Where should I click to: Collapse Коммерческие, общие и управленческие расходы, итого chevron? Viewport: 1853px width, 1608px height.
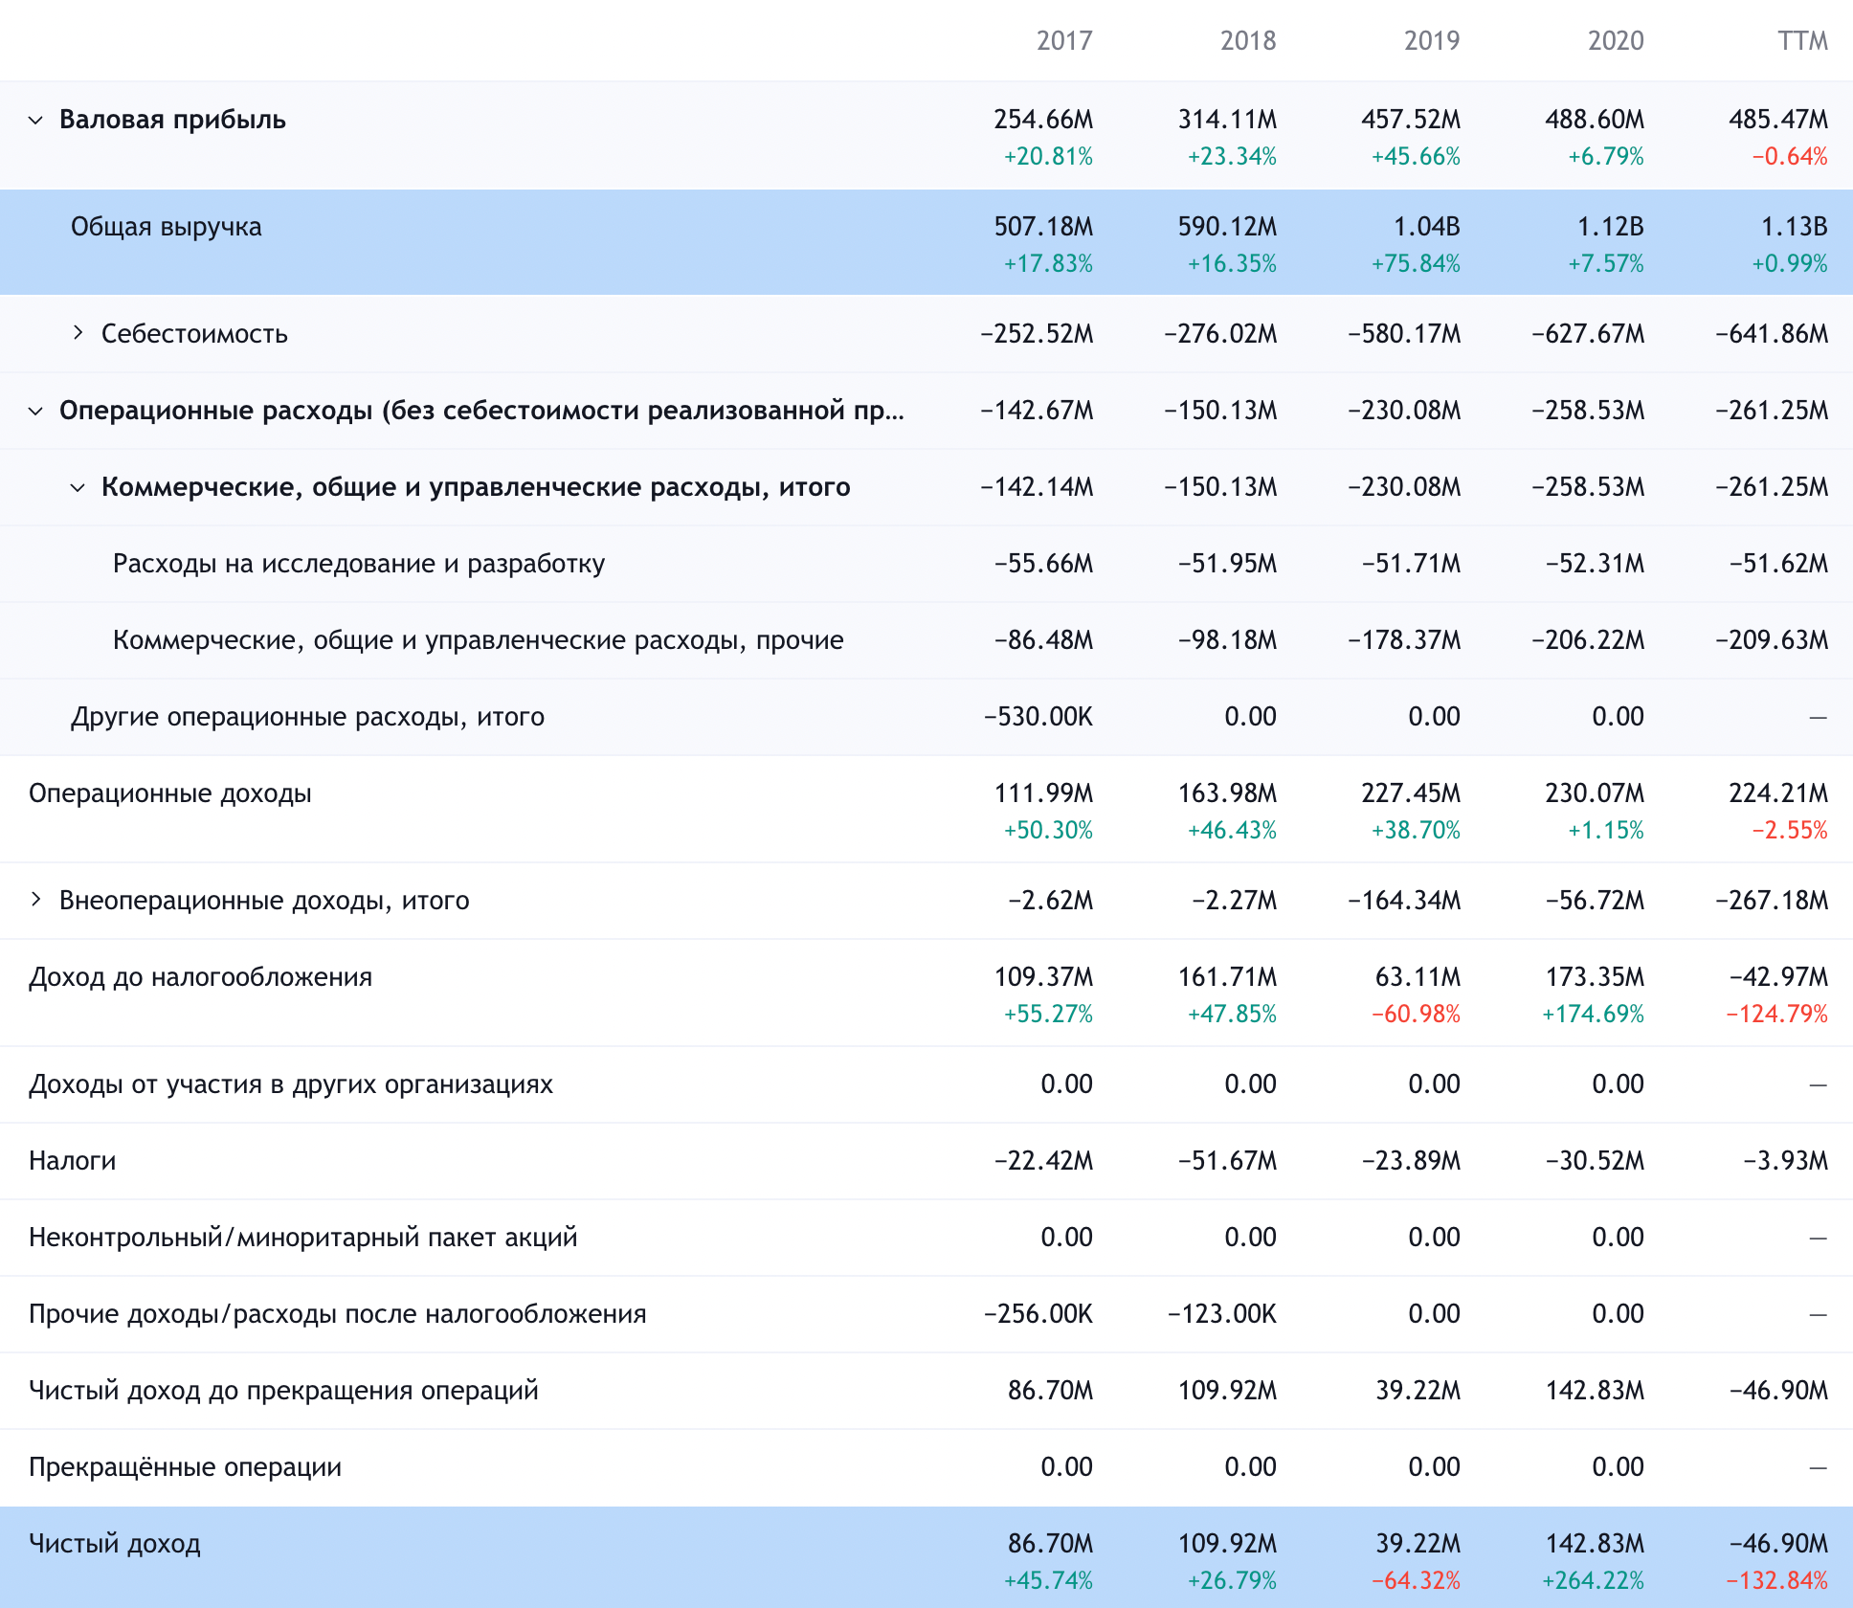pyautogui.click(x=78, y=487)
